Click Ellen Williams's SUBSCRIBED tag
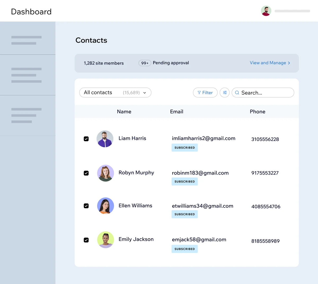 184,214
